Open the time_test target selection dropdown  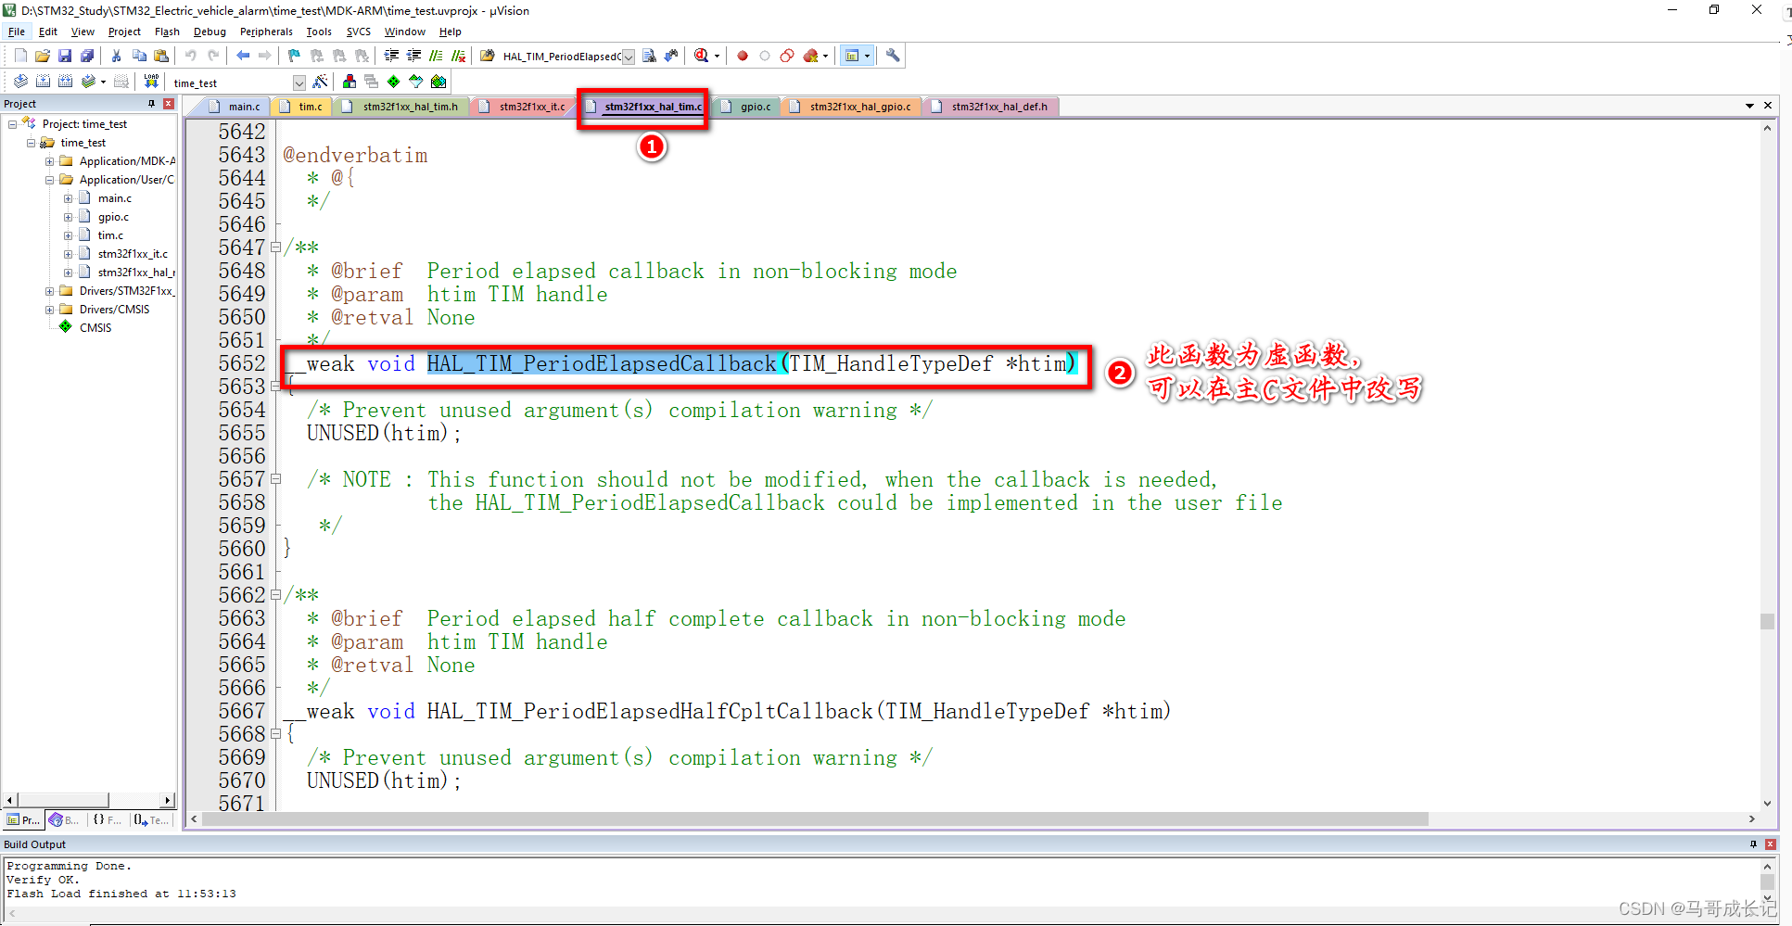point(299,82)
